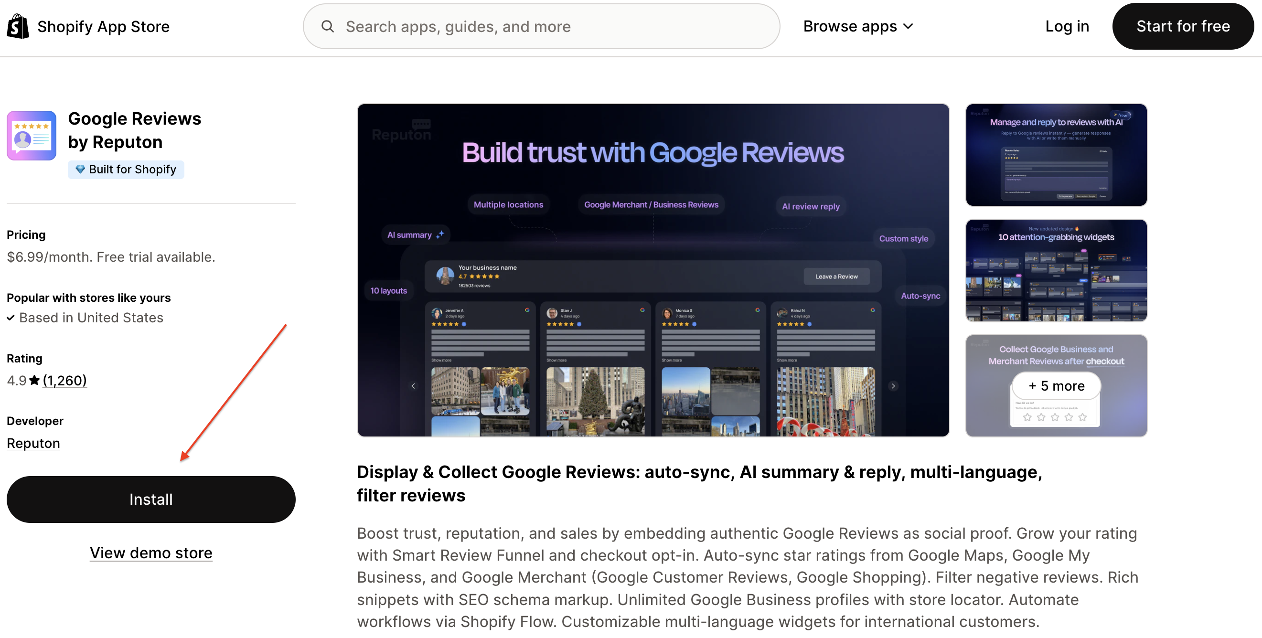The height and width of the screenshot is (638, 1262).
Task: Click the AI review reply tag in the hero image
Action: pyautogui.click(x=810, y=206)
